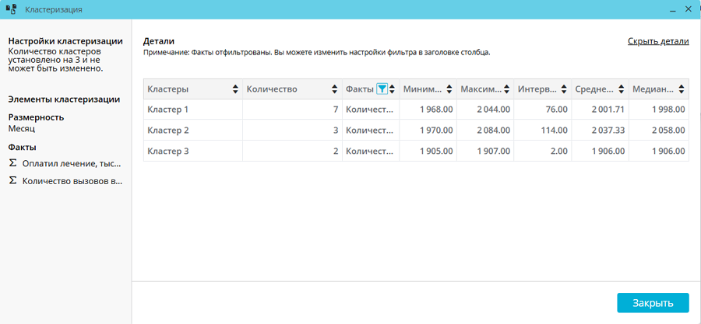Sort by Кластеры column arrows
Viewport: 701px width, 324px height.
(x=236, y=89)
